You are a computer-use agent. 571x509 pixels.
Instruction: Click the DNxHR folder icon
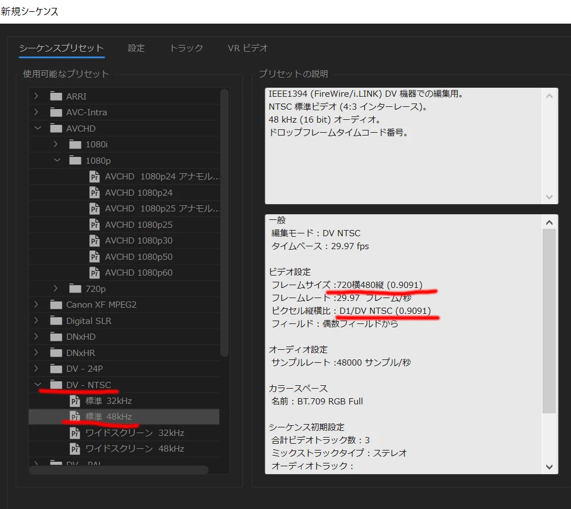56,353
